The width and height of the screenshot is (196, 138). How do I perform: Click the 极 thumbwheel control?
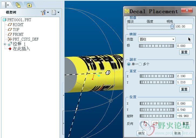point(156,46)
